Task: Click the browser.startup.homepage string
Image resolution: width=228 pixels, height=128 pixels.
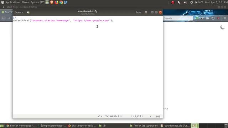Action: pos(51,21)
